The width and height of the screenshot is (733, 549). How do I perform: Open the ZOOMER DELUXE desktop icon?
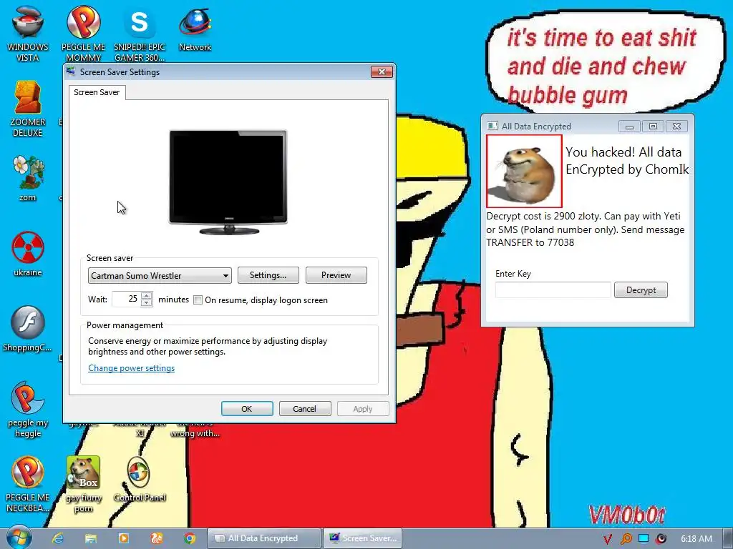click(28, 109)
